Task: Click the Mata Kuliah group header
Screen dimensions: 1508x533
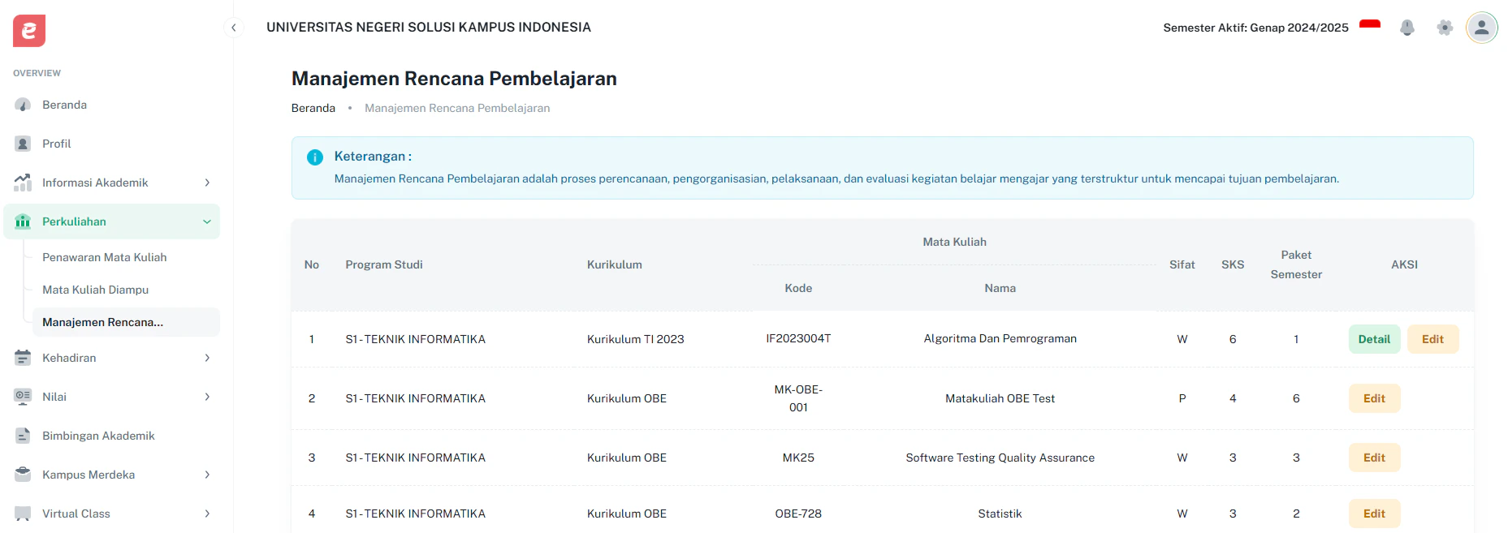Action: pyautogui.click(x=954, y=242)
